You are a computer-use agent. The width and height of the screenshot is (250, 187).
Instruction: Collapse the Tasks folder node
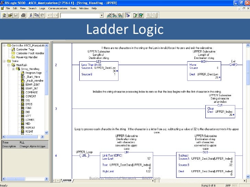coord(4,61)
